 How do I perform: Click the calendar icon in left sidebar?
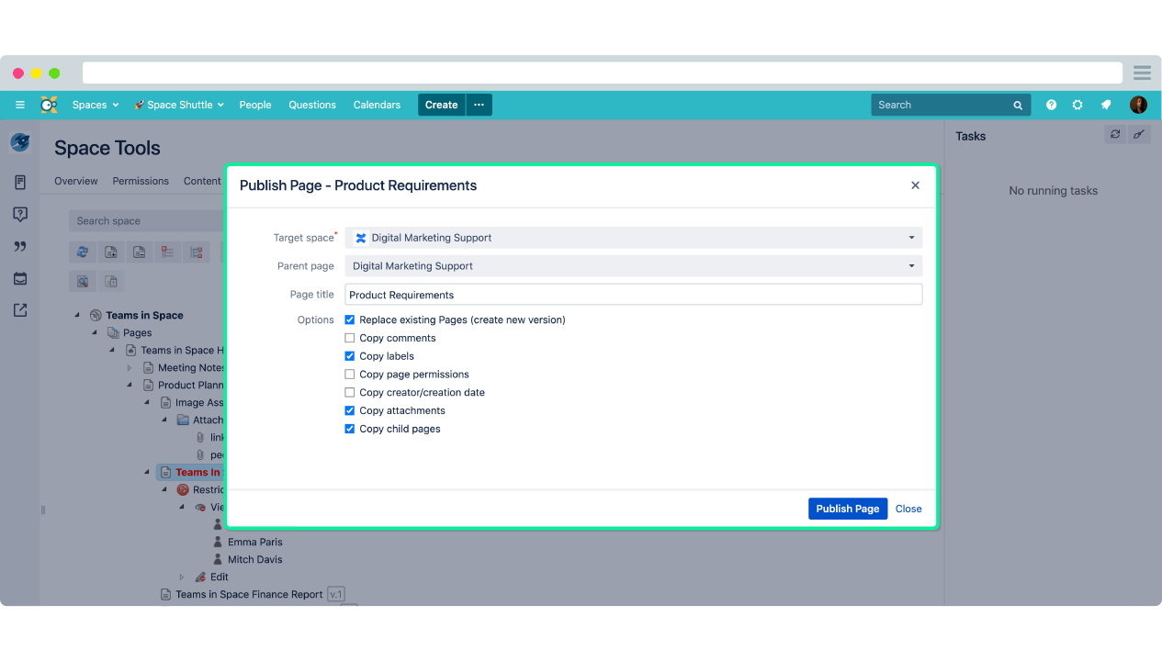[20, 278]
